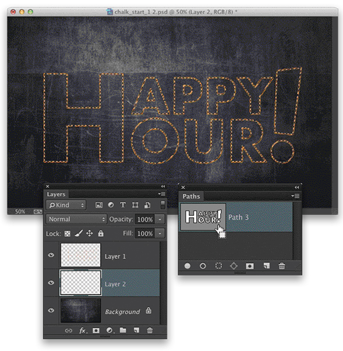Open the Opacity slider arrow
This screenshot has height=351, width=343.
pyautogui.click(x=160, y=219)
